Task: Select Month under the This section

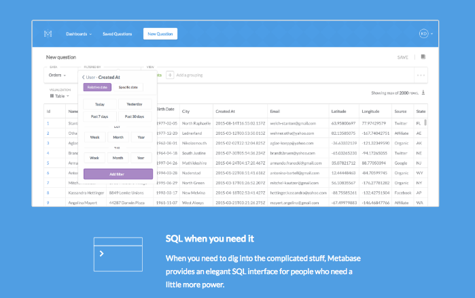Action: pos(118,158)
